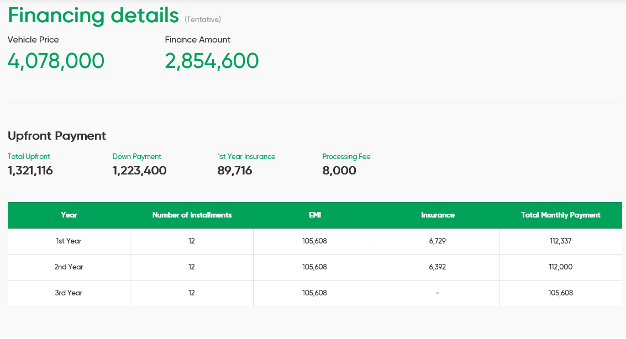Click the Insurance column header
This screenshot has width=626, height=339.
click(x=437, y=215)
